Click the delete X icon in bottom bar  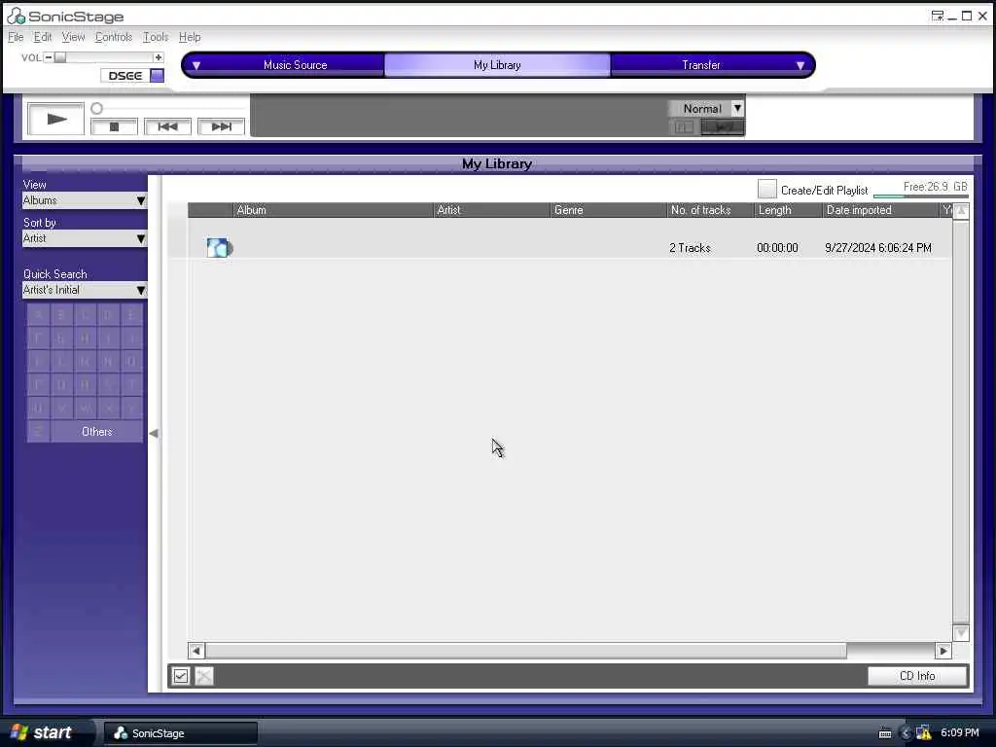coord(204,677)
